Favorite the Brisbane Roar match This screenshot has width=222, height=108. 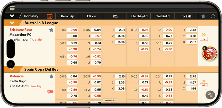51,30
